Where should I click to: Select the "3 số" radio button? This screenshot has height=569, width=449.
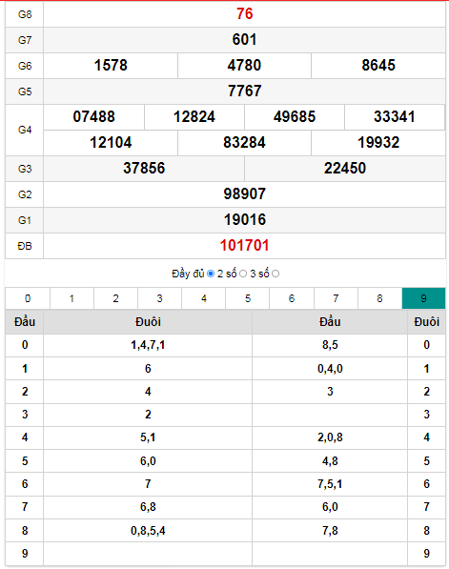[x=276, y=274]
